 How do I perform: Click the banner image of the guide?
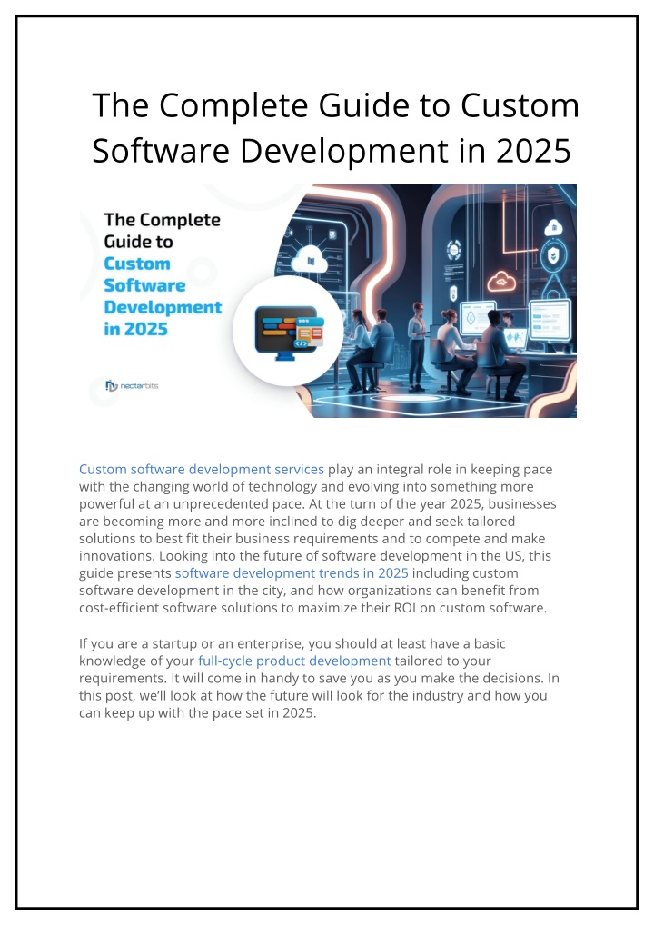pos(329,301)
